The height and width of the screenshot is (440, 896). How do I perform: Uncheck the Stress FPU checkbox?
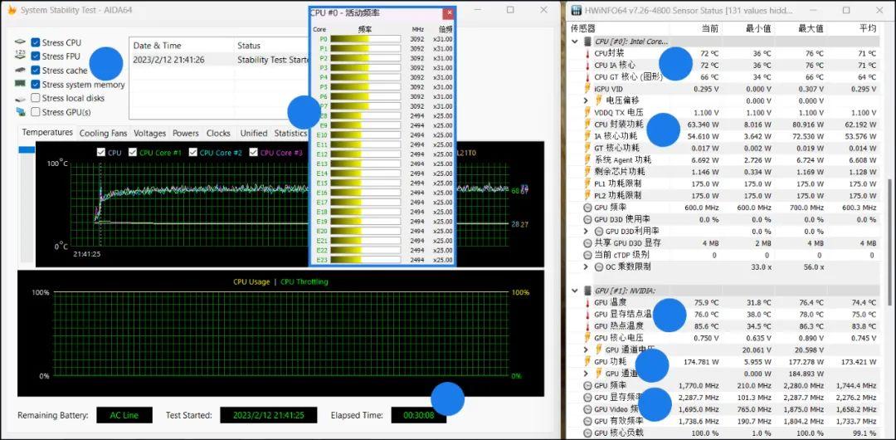tap(36, 56)
